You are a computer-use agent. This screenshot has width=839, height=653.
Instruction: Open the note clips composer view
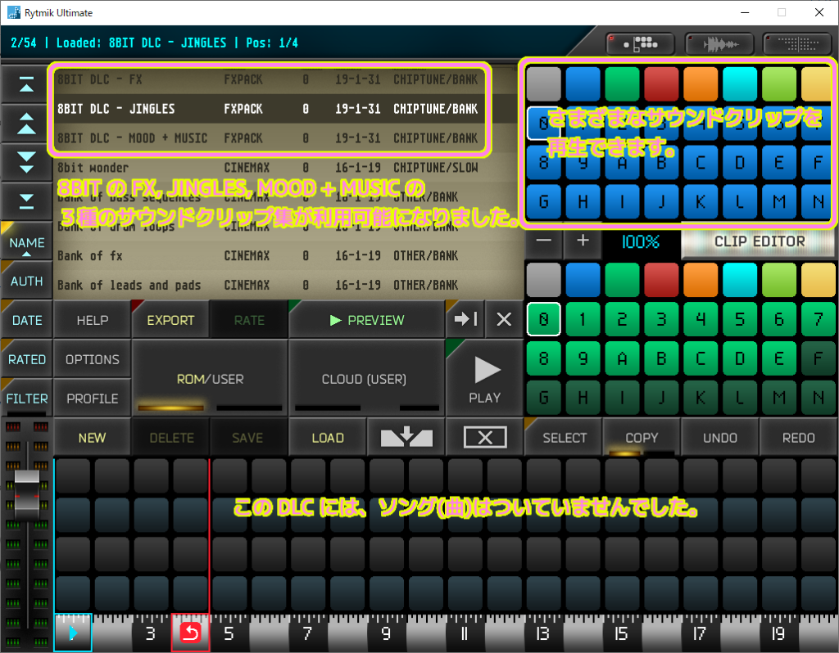tap(639, 43)
